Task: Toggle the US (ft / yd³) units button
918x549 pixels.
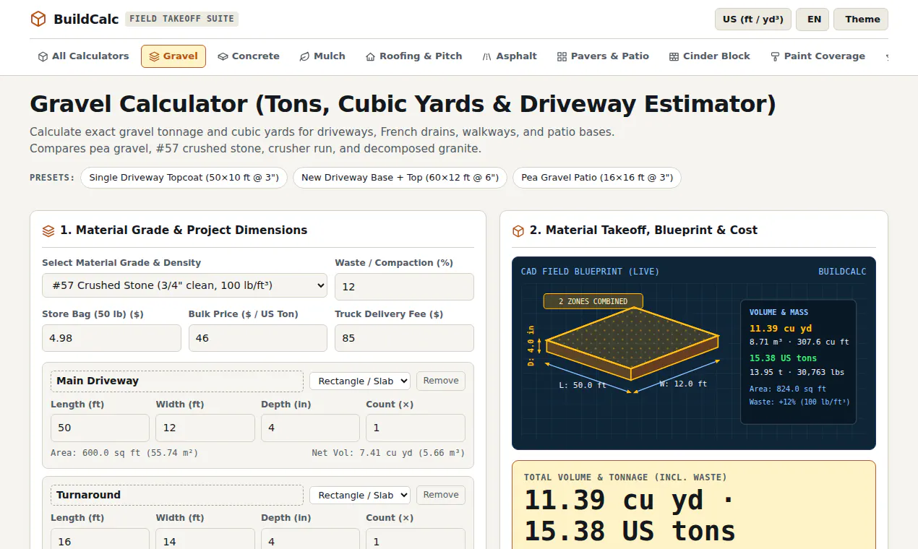Action: pos(753,20)
